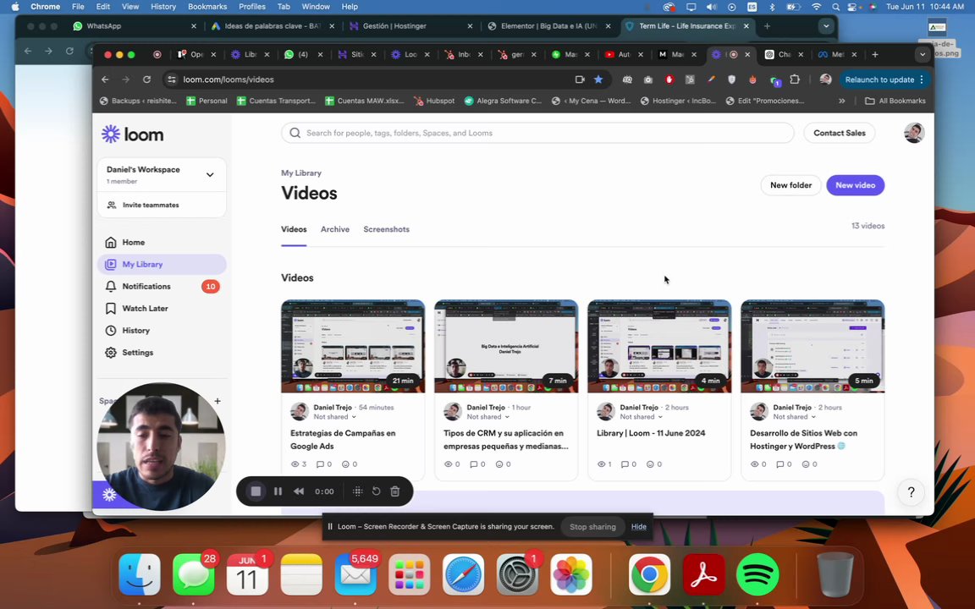Screen dimensions: 975x609
Task: Open the History menu in the menu bar
Action: [x=162, y=7]
